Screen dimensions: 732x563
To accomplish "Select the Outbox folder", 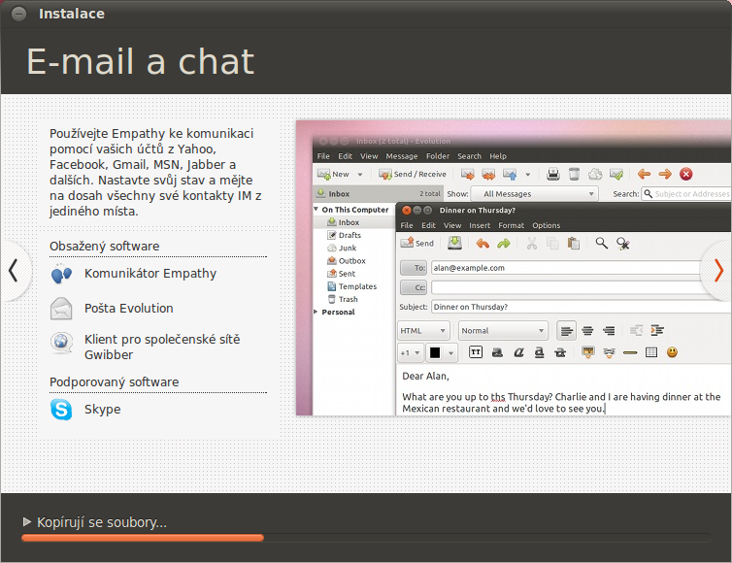I will pos(347,261).
